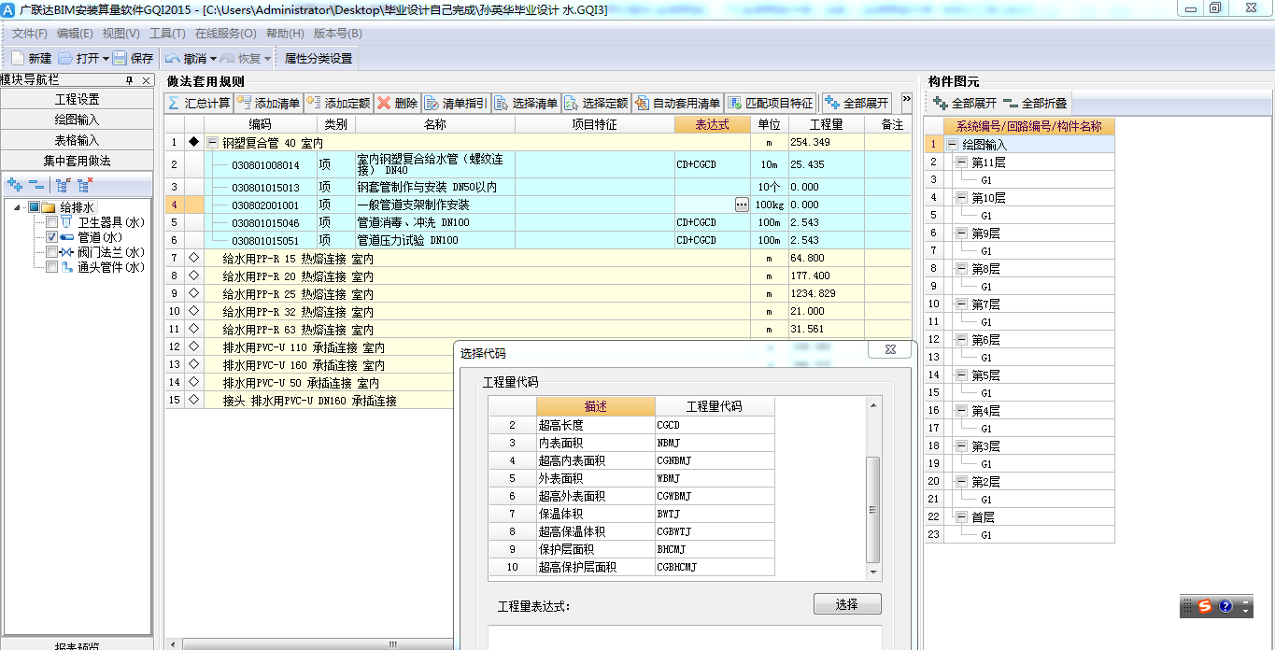The width and height of the screenshot is (1275, 650).
Task: Close the 模块导航栏 panel
Action: pos(146,81)
